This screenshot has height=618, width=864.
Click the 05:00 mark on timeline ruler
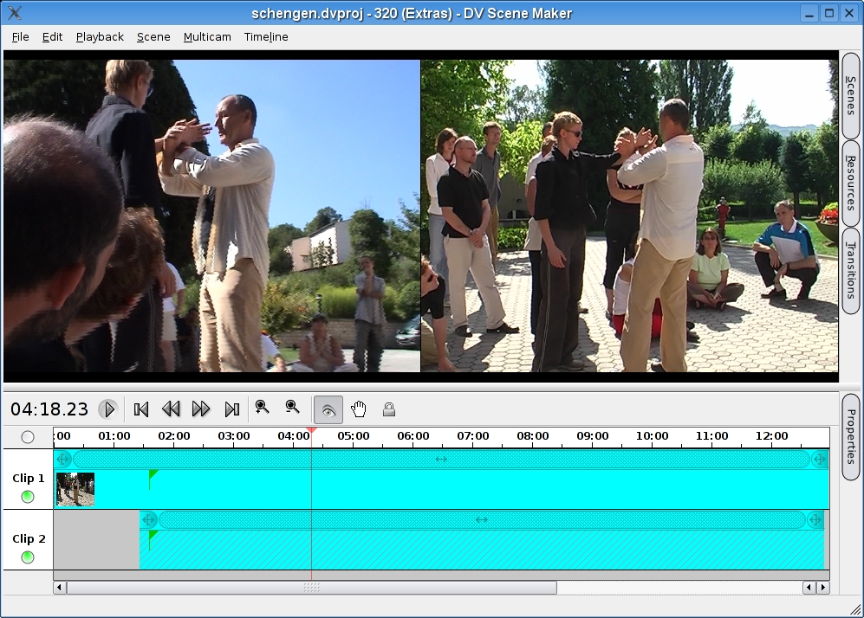tap(354, 436)
